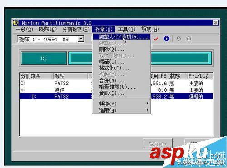Click the C: partition block in disk map
227x168 pixels.
[x=44, y=59]
